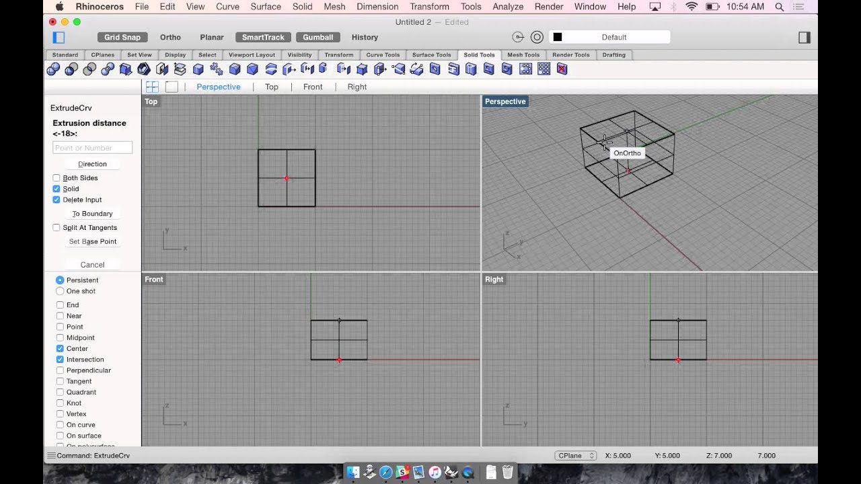Click the Direction button
Screen dimensions: 861x484
pyautogui.click(x=92, y=164)
